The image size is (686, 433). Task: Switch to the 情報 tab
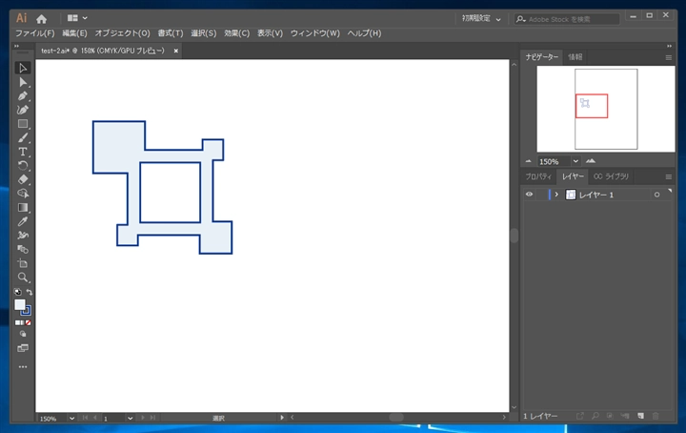(575, 57)
